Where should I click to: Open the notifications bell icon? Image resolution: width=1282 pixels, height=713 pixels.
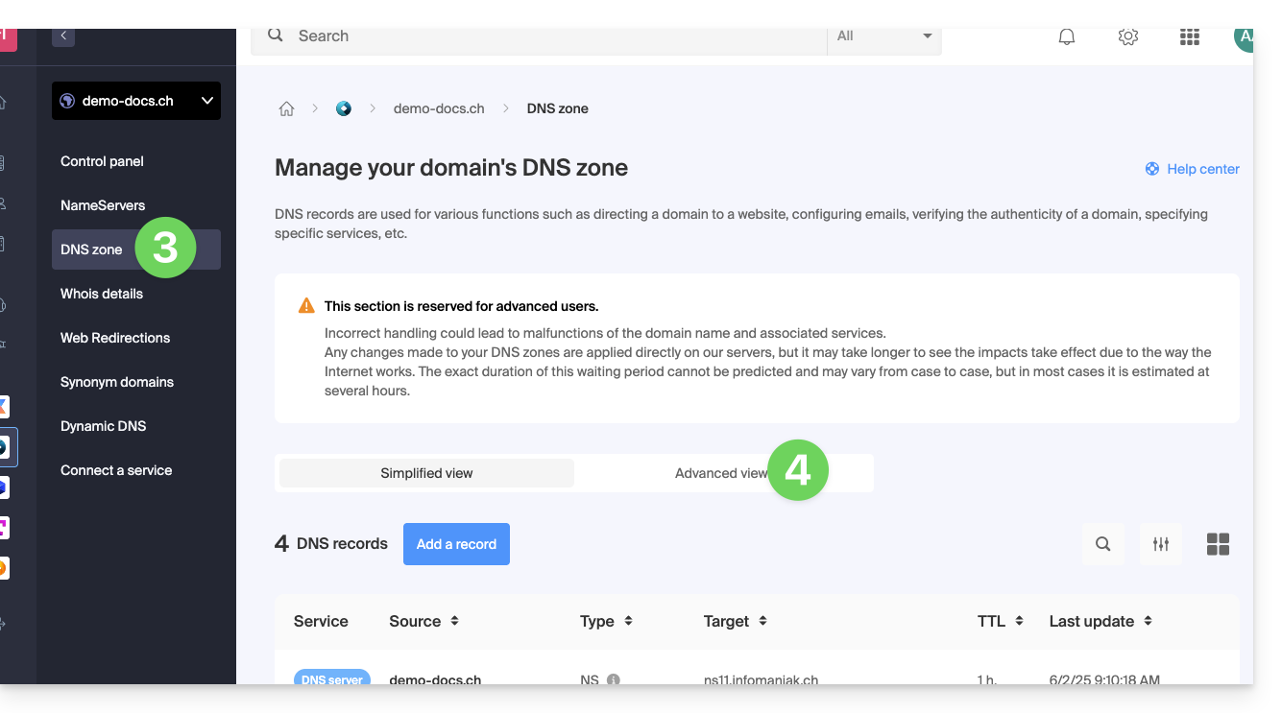click(1066, 36)
